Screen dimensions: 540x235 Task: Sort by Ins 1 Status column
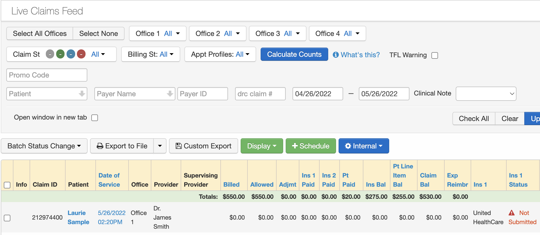[518, 180]
